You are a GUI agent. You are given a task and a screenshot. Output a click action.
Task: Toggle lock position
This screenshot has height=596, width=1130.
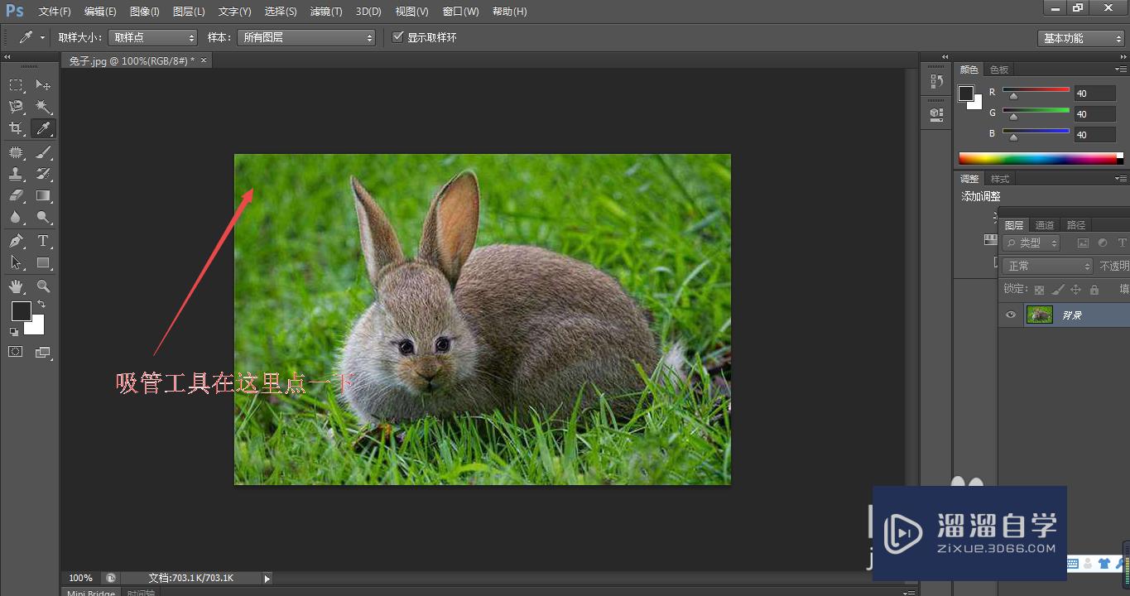click(1075, 290)
